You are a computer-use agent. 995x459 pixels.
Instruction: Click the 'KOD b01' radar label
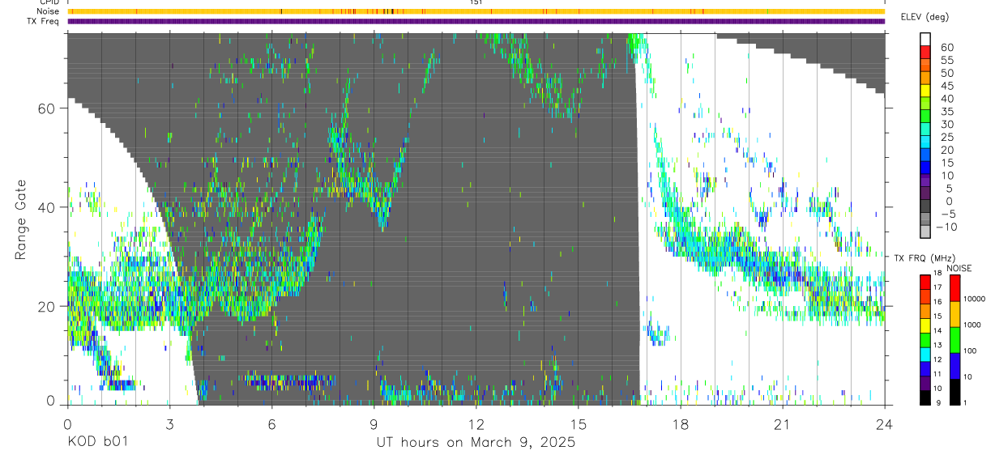[x=97, y=443]
